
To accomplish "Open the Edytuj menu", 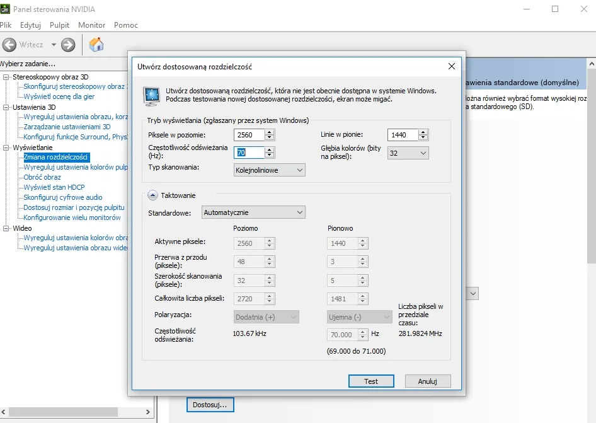I will pyautogui.click(x=30, y=25).
